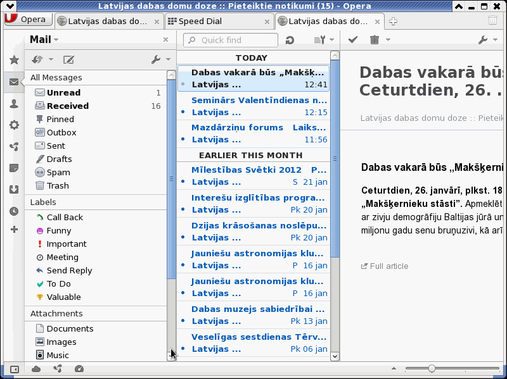Open the Mail envelope panel
This screenshot has width=507, height=379.
pos(14,82)
